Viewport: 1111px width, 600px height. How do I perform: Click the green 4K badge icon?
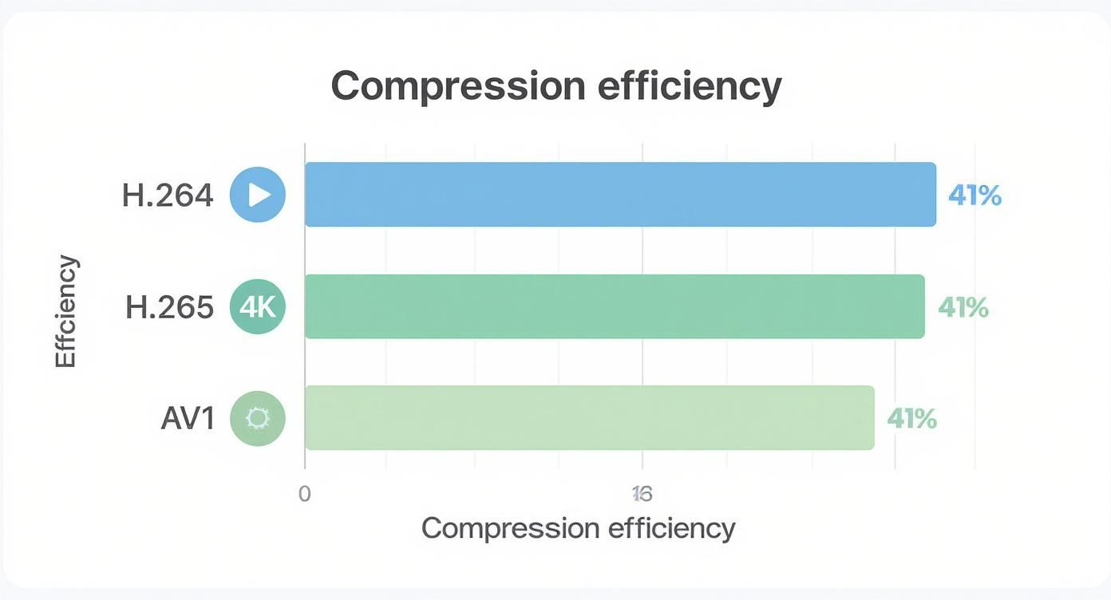(x=257, y=306)
